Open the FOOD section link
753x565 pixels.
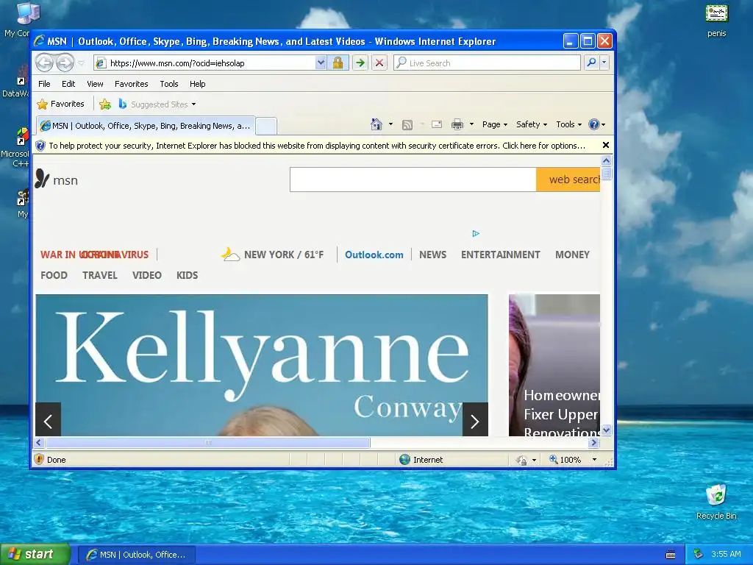[54, 275]
